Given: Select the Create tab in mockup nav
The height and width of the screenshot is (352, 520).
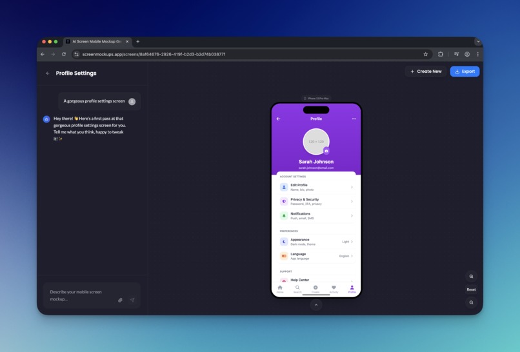Looking at the screenshot, I should pos(315,289).
